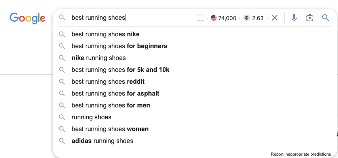Click the dollar CPC icon
Screen dimensions: 338x158
click(x=247, y=18)
